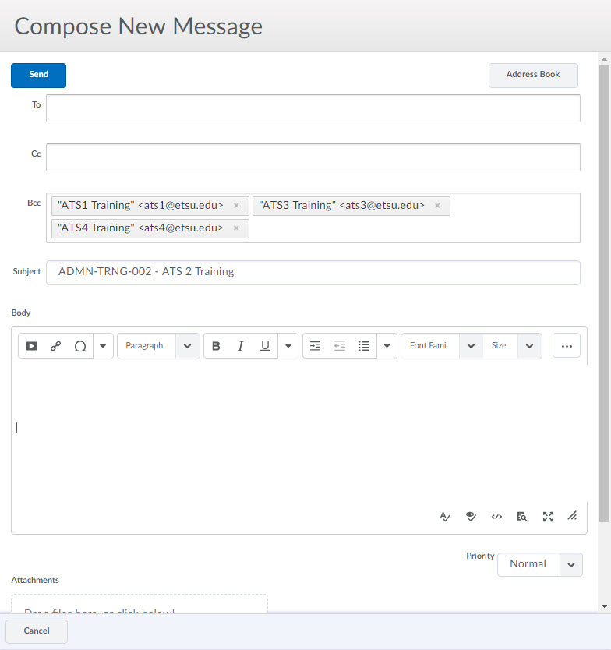Viewport: 611px width, 650px height.
Task: Open the special character omega symbol
Action: 79,346
